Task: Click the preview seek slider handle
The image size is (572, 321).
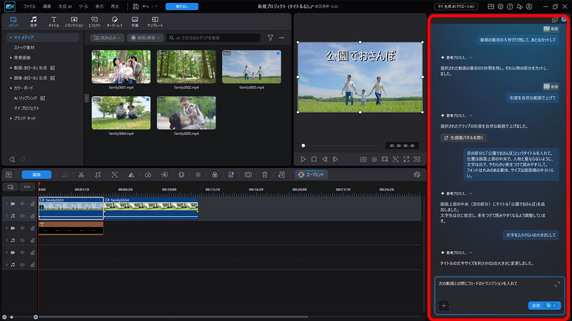Action: pos(303,145)
